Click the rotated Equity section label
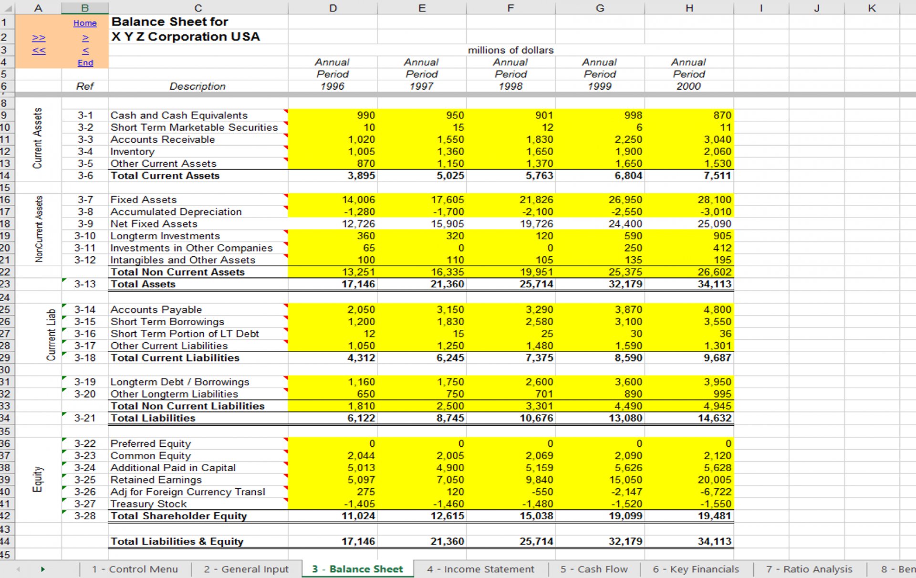This screenshot has height=578, width=916. 38,479
